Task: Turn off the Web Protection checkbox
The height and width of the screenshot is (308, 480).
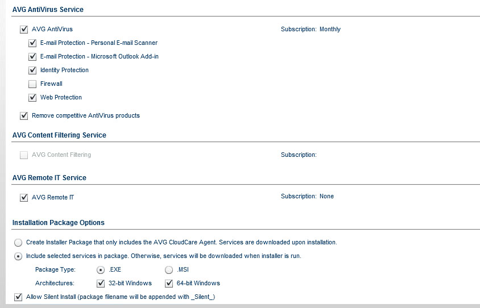Action: [x=32, y=97]
